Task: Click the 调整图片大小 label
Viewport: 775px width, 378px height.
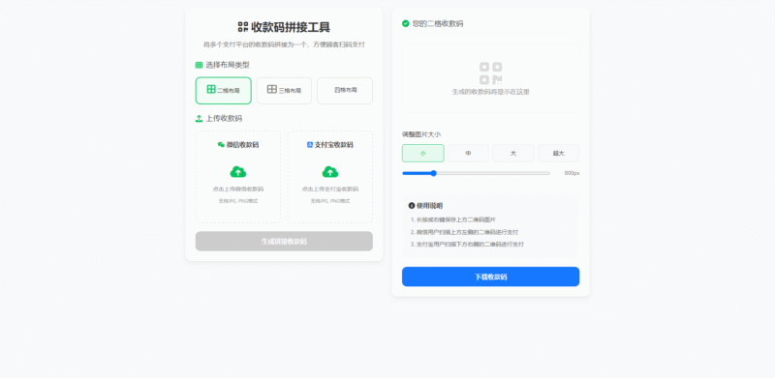Action: [x=421, y=134]
